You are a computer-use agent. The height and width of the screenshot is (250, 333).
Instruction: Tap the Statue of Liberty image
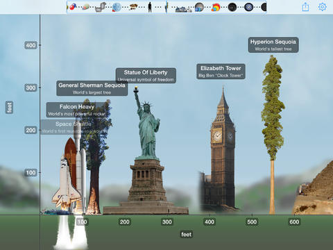coord(146,151)
